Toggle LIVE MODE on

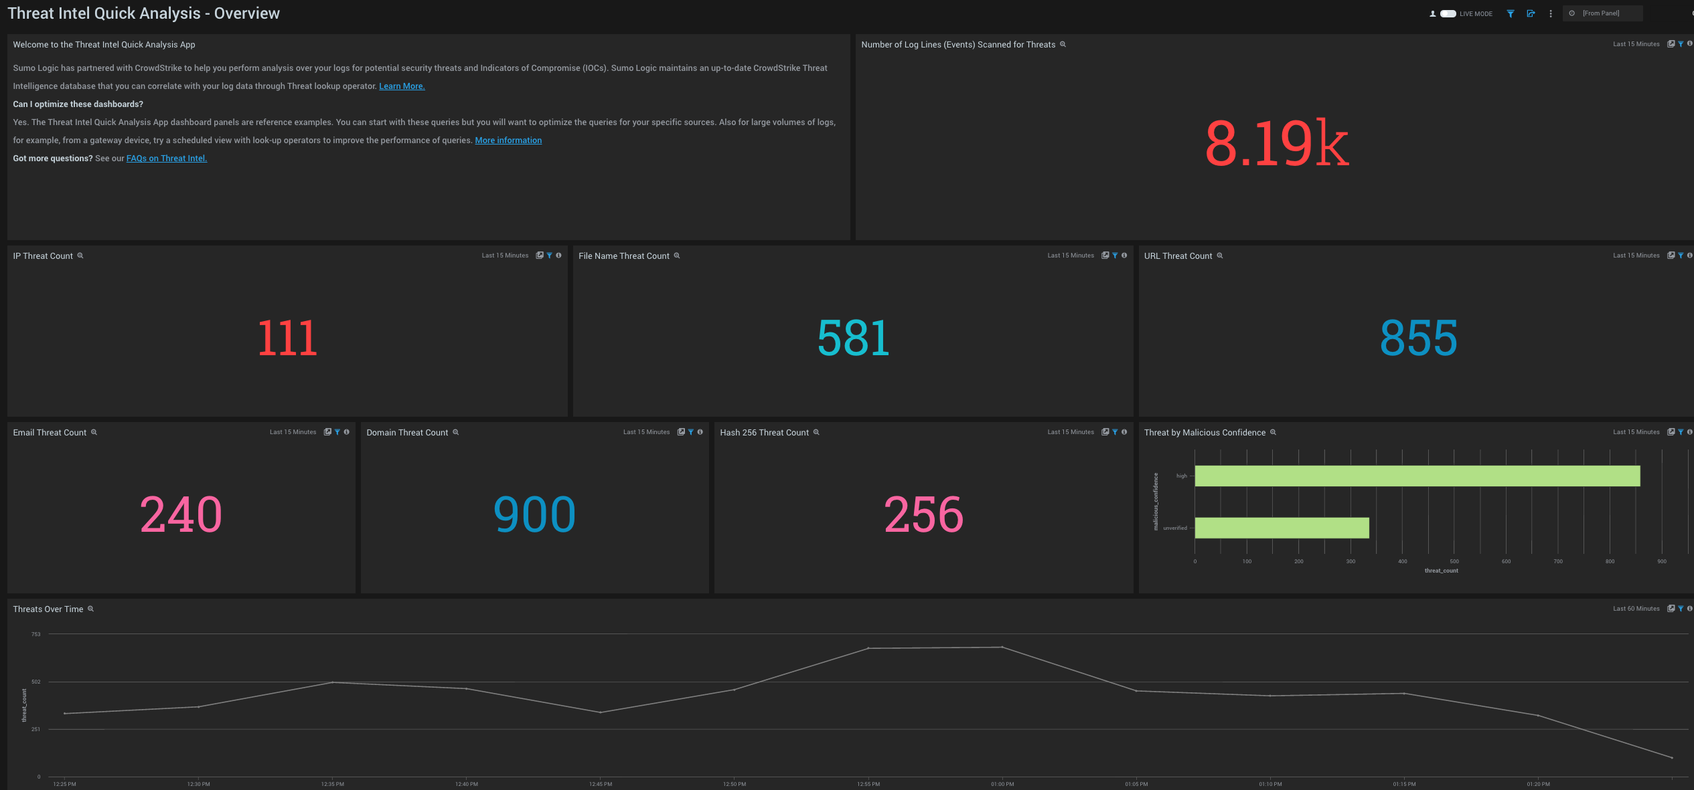[x=1447, y=13]
